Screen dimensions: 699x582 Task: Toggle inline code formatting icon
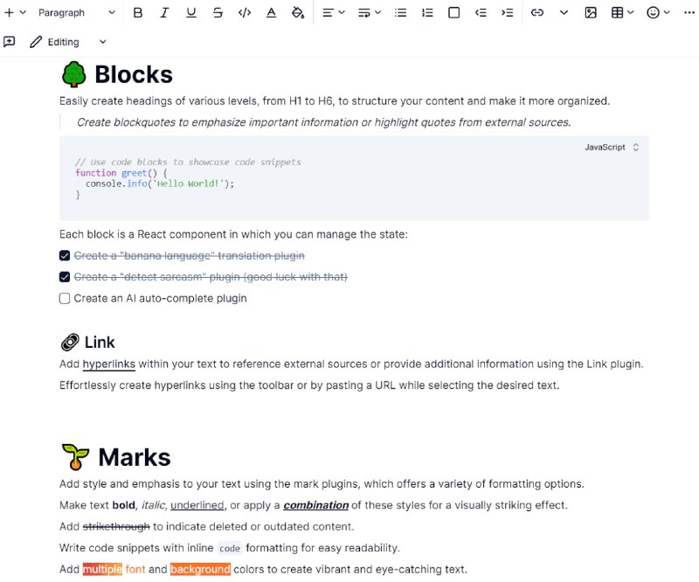[x=245, y=12]
